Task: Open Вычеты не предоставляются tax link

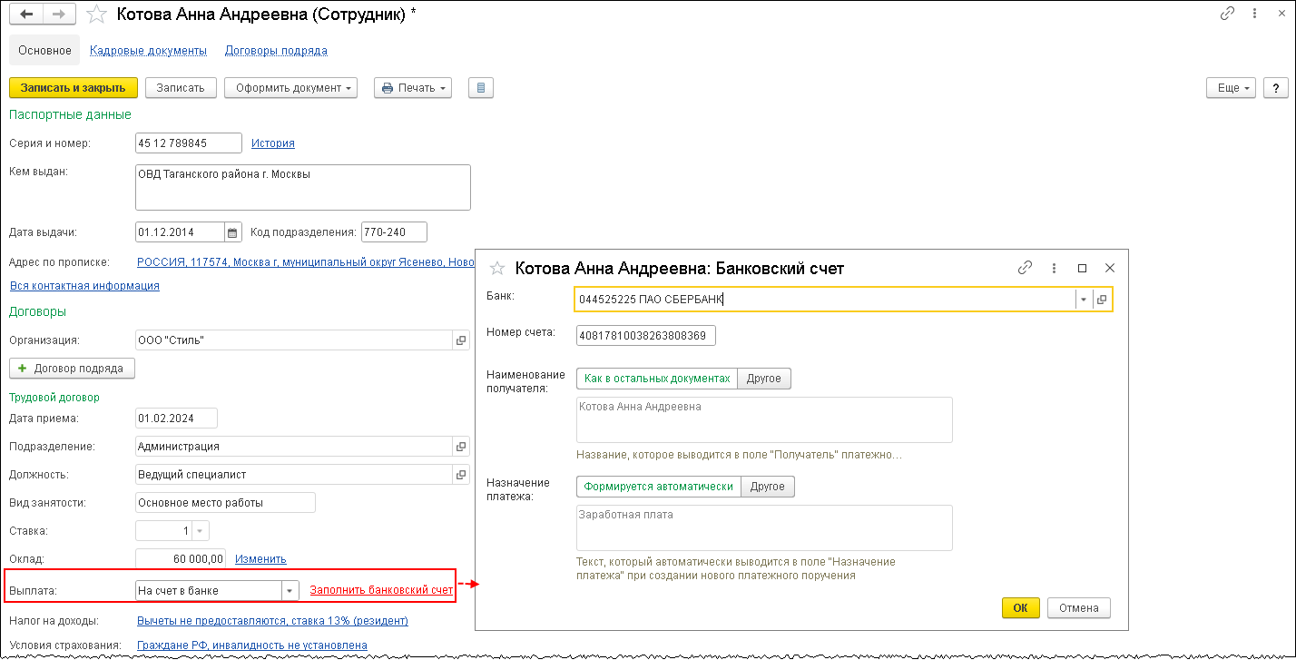Action: pos(272,621)
